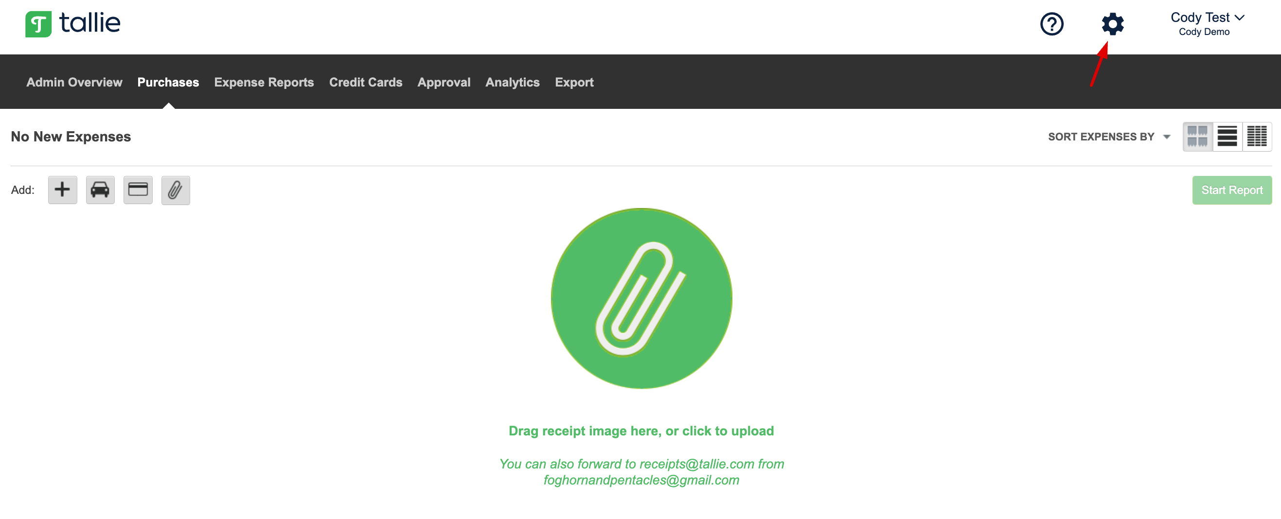Open the Admin Overview tab
1281x519 pixels.
tap(74, 82)
